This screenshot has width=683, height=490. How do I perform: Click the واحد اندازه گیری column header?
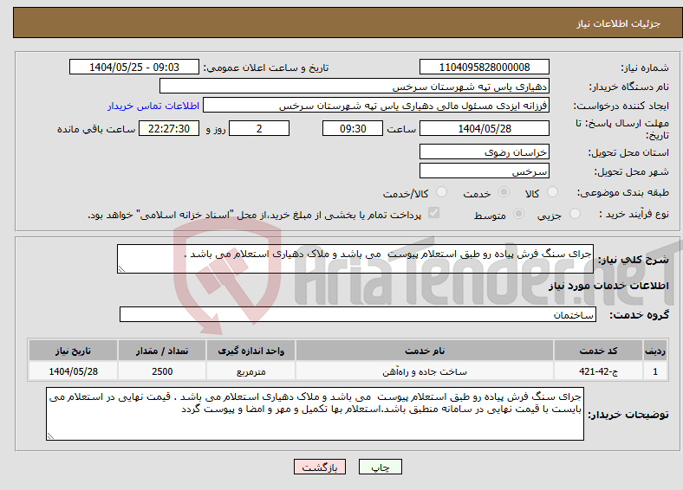[250, 351]
